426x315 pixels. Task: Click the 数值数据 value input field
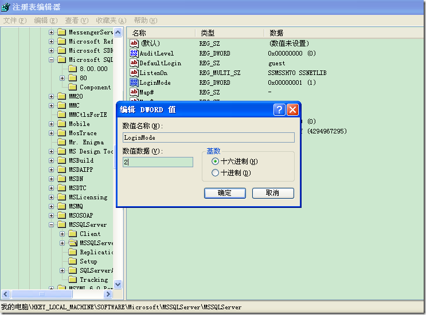[158, 162]
